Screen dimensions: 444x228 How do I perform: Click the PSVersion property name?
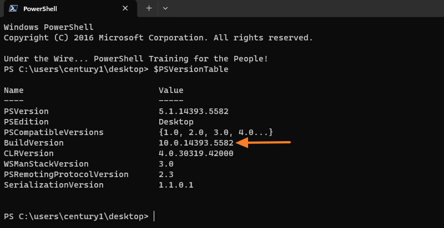click(x=26, y=111)
